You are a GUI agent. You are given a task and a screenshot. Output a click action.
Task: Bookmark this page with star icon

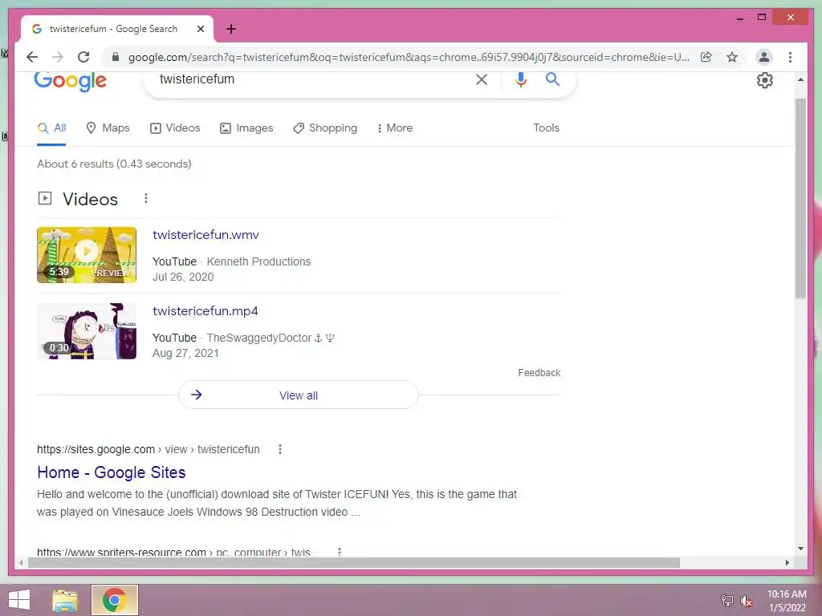tap(732, 57)
